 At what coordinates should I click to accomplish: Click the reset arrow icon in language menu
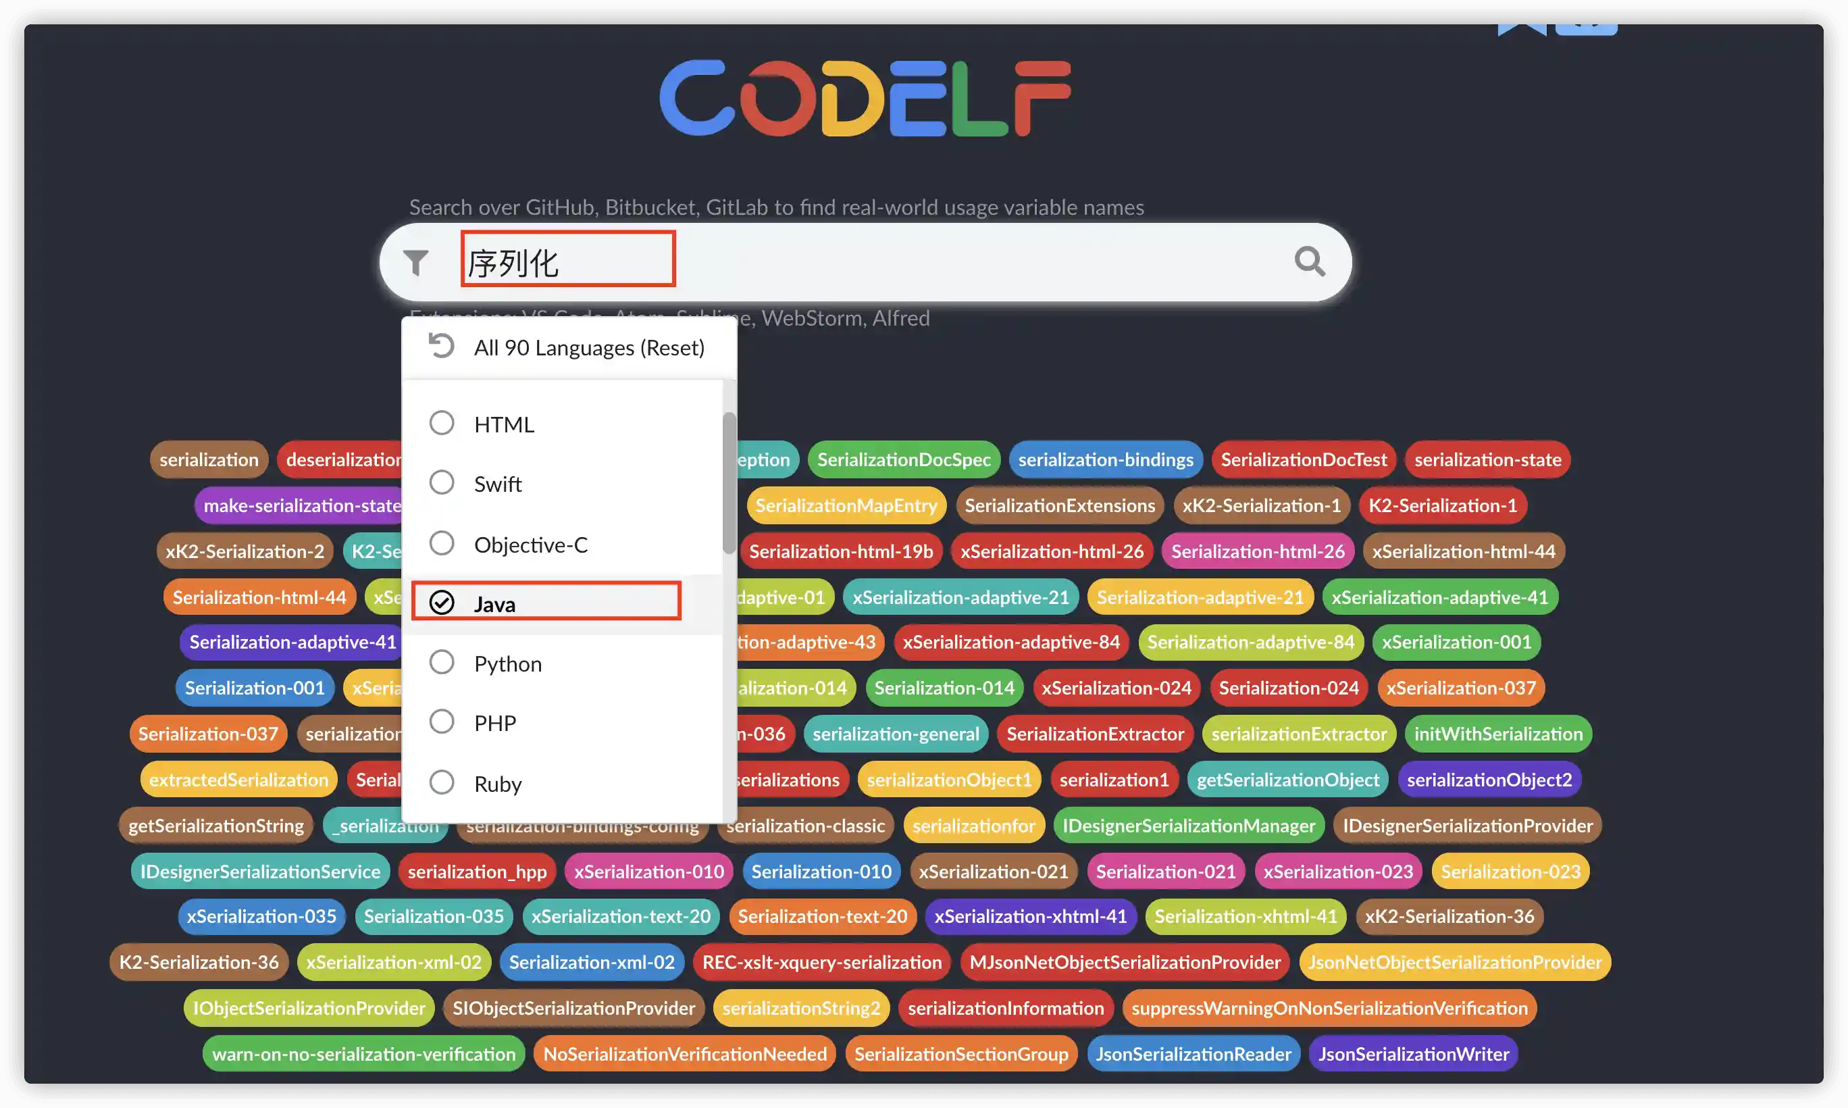(441, 347)
